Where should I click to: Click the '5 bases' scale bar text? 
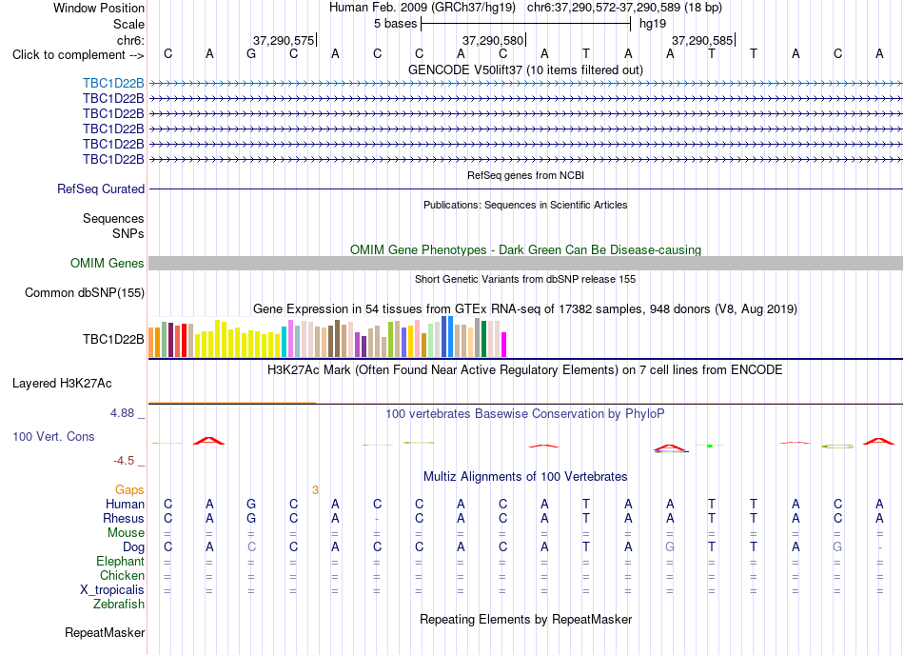tap(395, 24)
